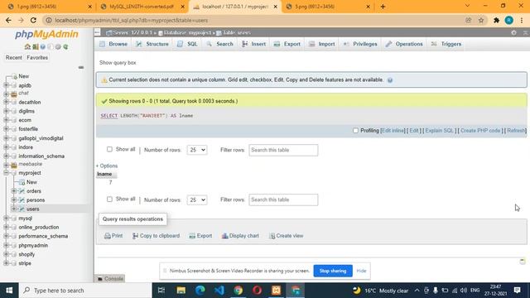
Task: Enable the Profiling checkbox
Action: tap(355, 131)
